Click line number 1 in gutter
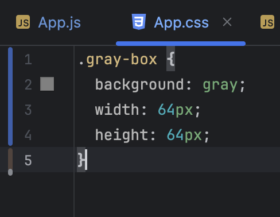The width and height of the screenshot is (280, 217). [x=28, y=60]
